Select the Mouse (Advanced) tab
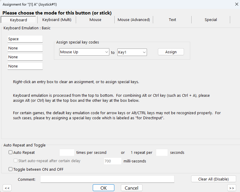Viewport: 240px width, 192px height. pyautogui.click(x=134, y=20)
